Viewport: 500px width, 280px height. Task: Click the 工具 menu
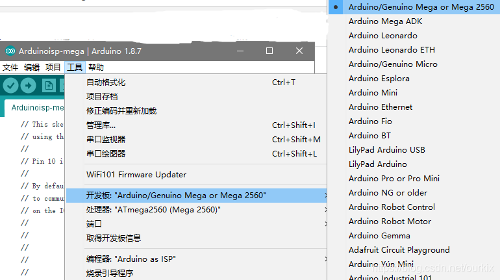tap(75, 68)
